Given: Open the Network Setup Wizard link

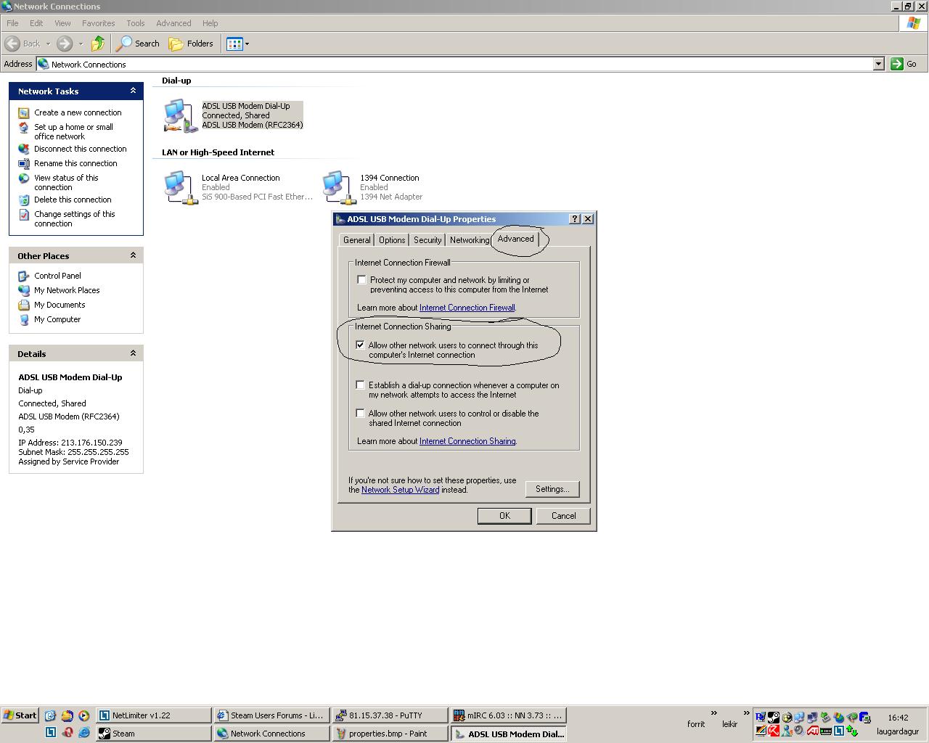Looking at the screenshot, I should click(x=400, y=490).
